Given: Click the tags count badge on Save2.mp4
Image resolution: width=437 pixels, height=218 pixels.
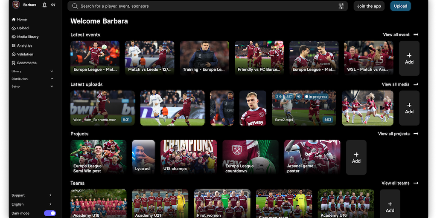Looking at the screenshot, I should (x=279, y=97).
